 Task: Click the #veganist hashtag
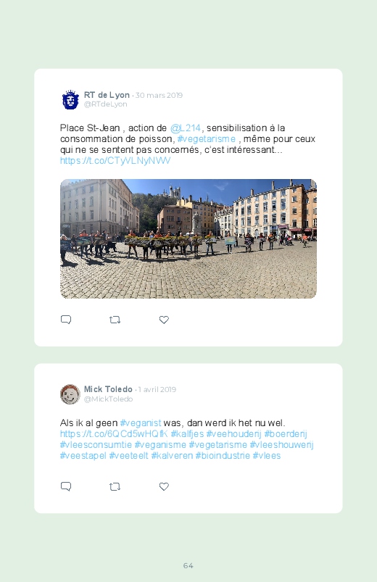[x=141, y=423]
